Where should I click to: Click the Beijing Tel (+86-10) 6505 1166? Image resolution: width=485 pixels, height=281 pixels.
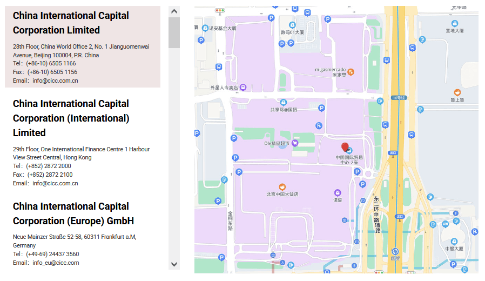44,63
